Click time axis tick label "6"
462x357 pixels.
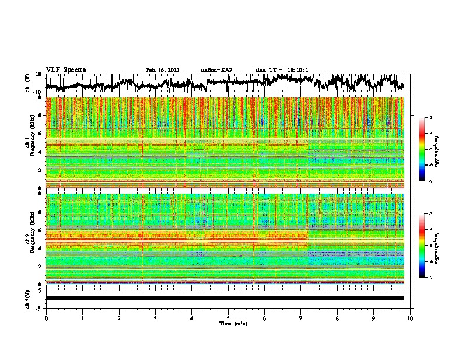(x=265, y=318)
